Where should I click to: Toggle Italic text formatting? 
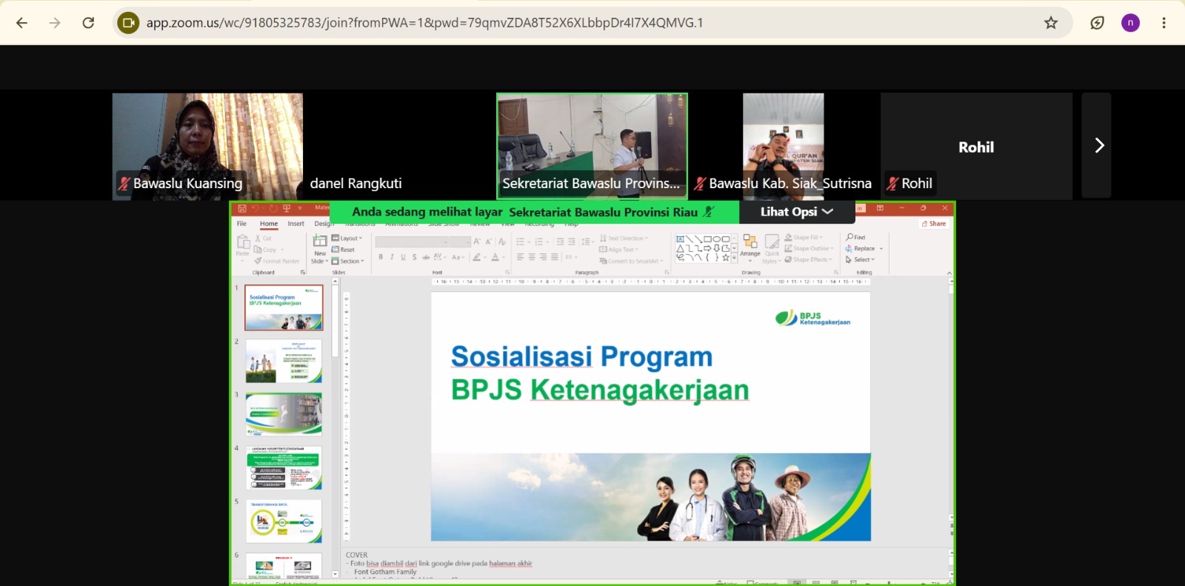click(392, 257)
